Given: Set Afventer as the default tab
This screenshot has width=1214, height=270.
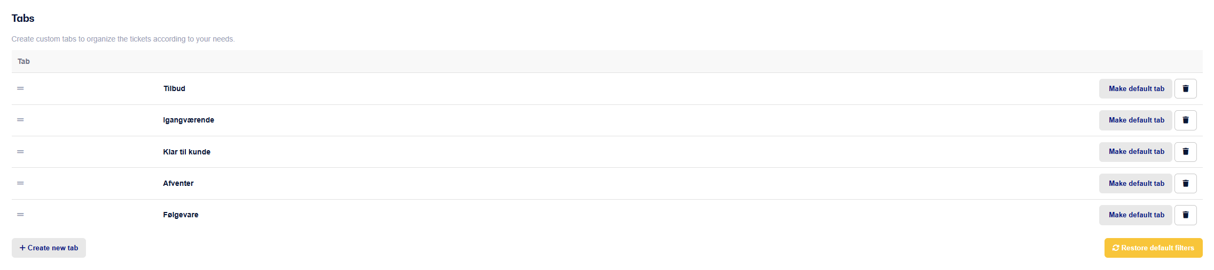Looking at the screenshot, I should [x=1135, y=183].
